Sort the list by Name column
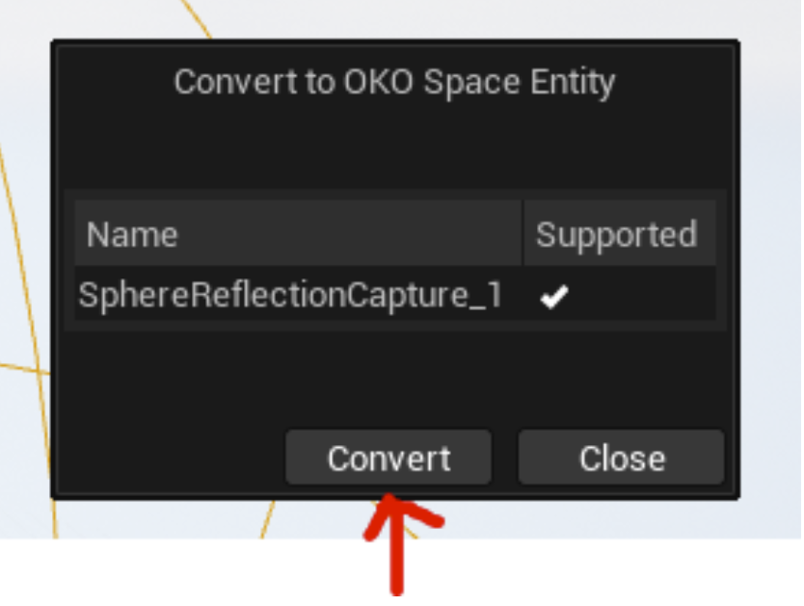804x606 pixels. 132,235
